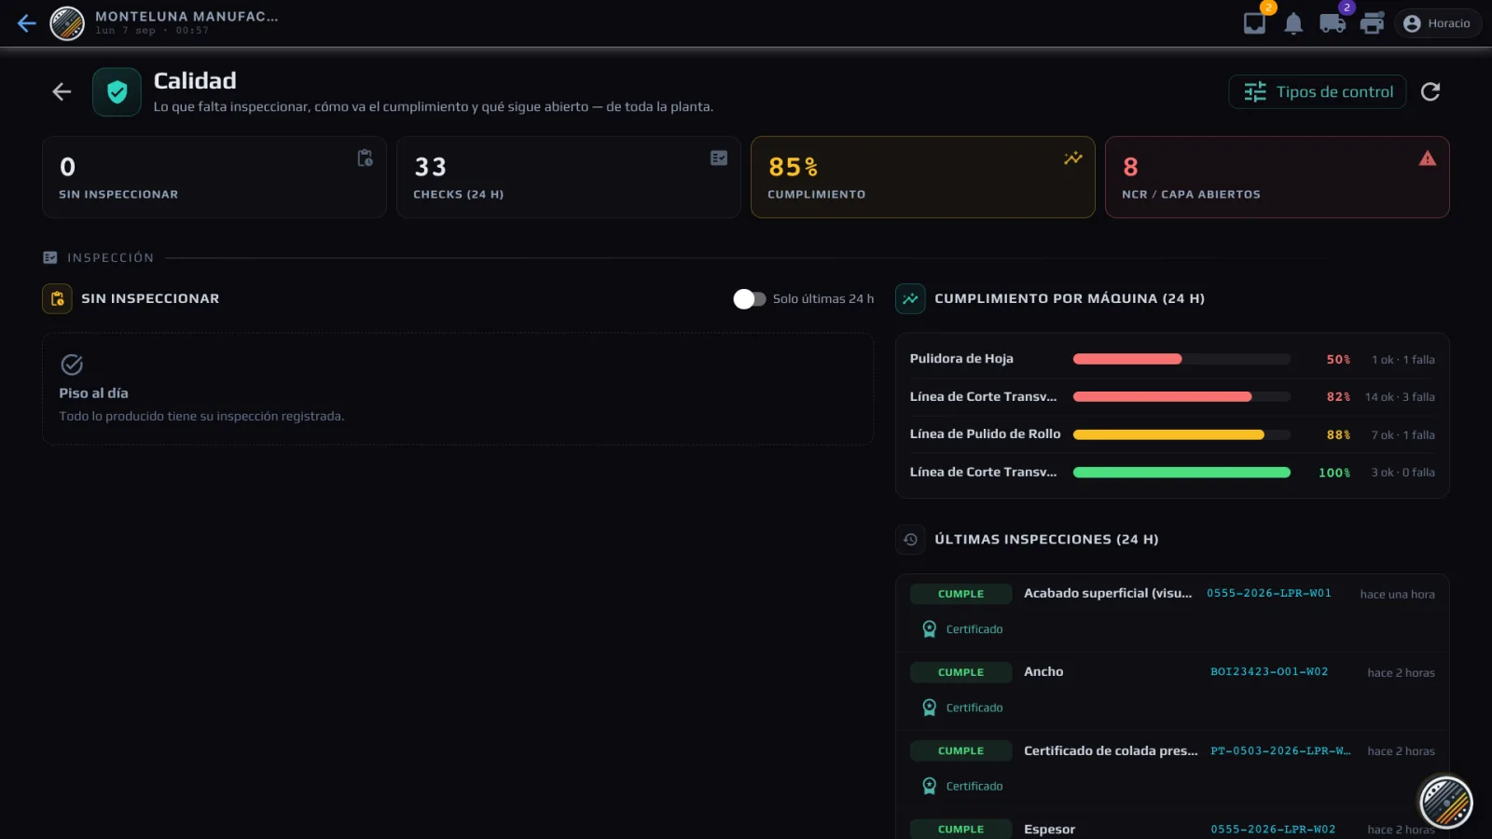Image resolution: width=1492 pixels, height=839 pixels.
Task: Click the 82% Línea de Corte row
Action: pyautogui.click(x=1172, y=397)
